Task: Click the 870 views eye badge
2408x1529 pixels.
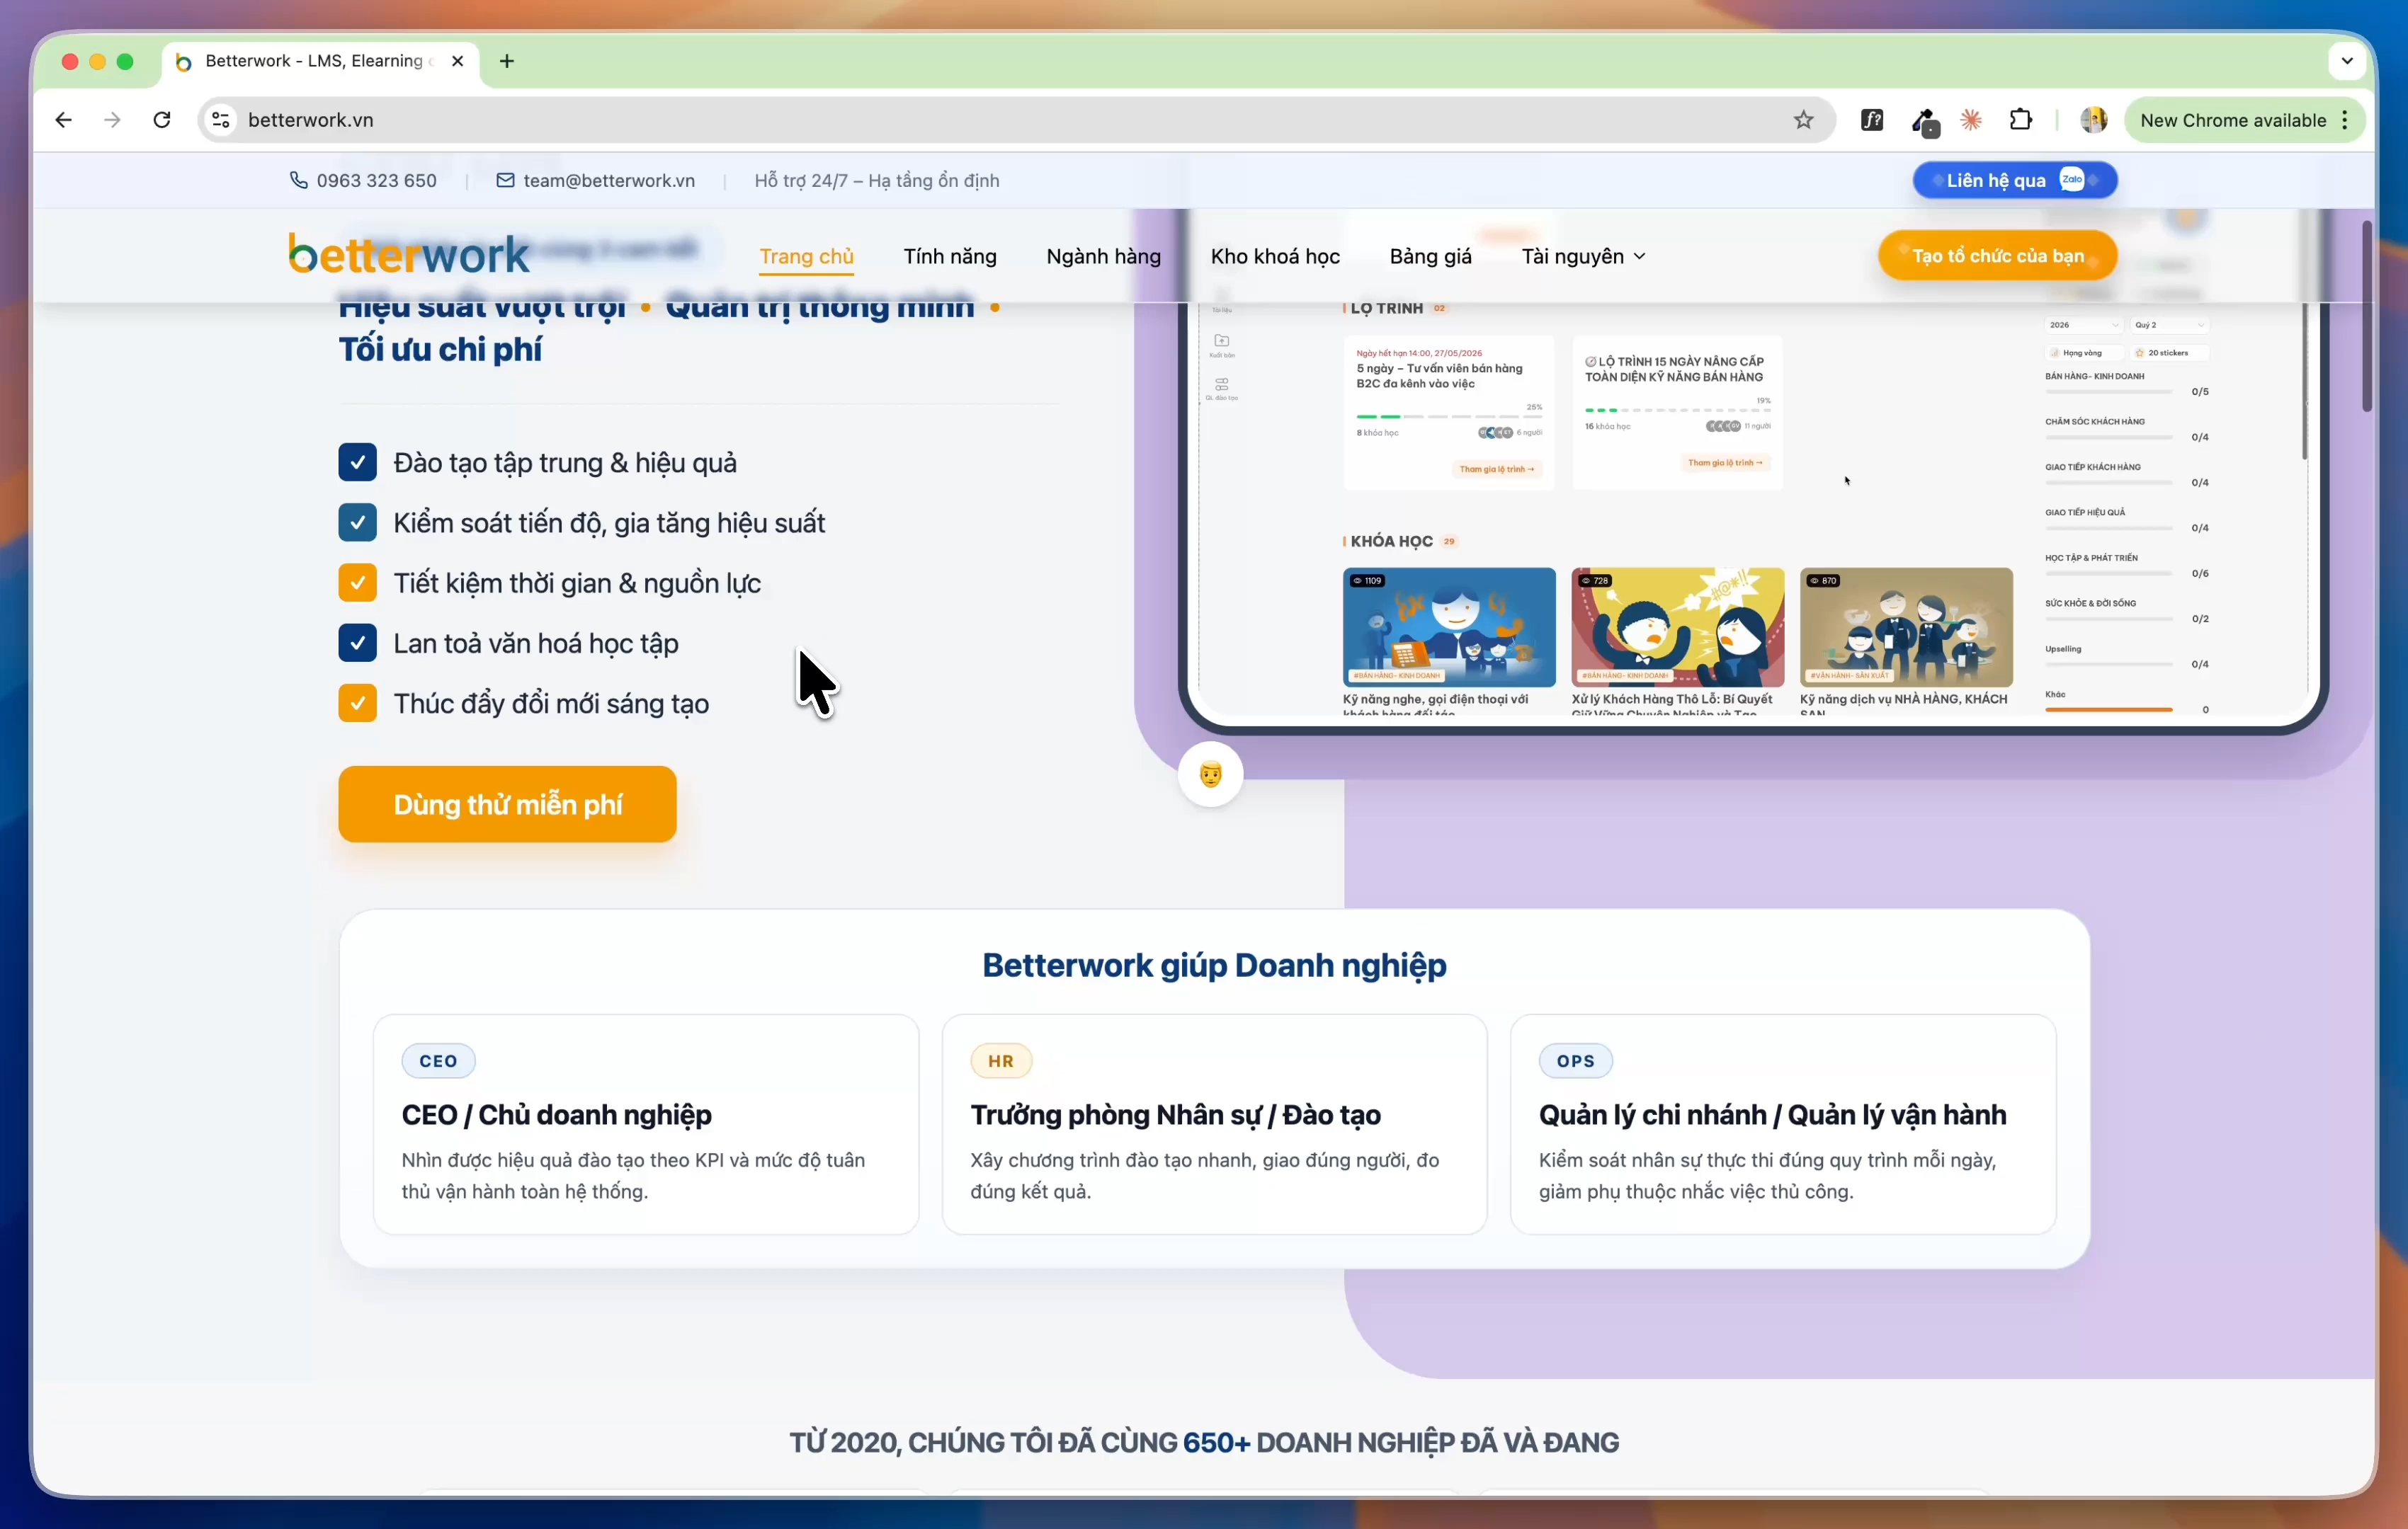Action: (x=1823, y=580)
